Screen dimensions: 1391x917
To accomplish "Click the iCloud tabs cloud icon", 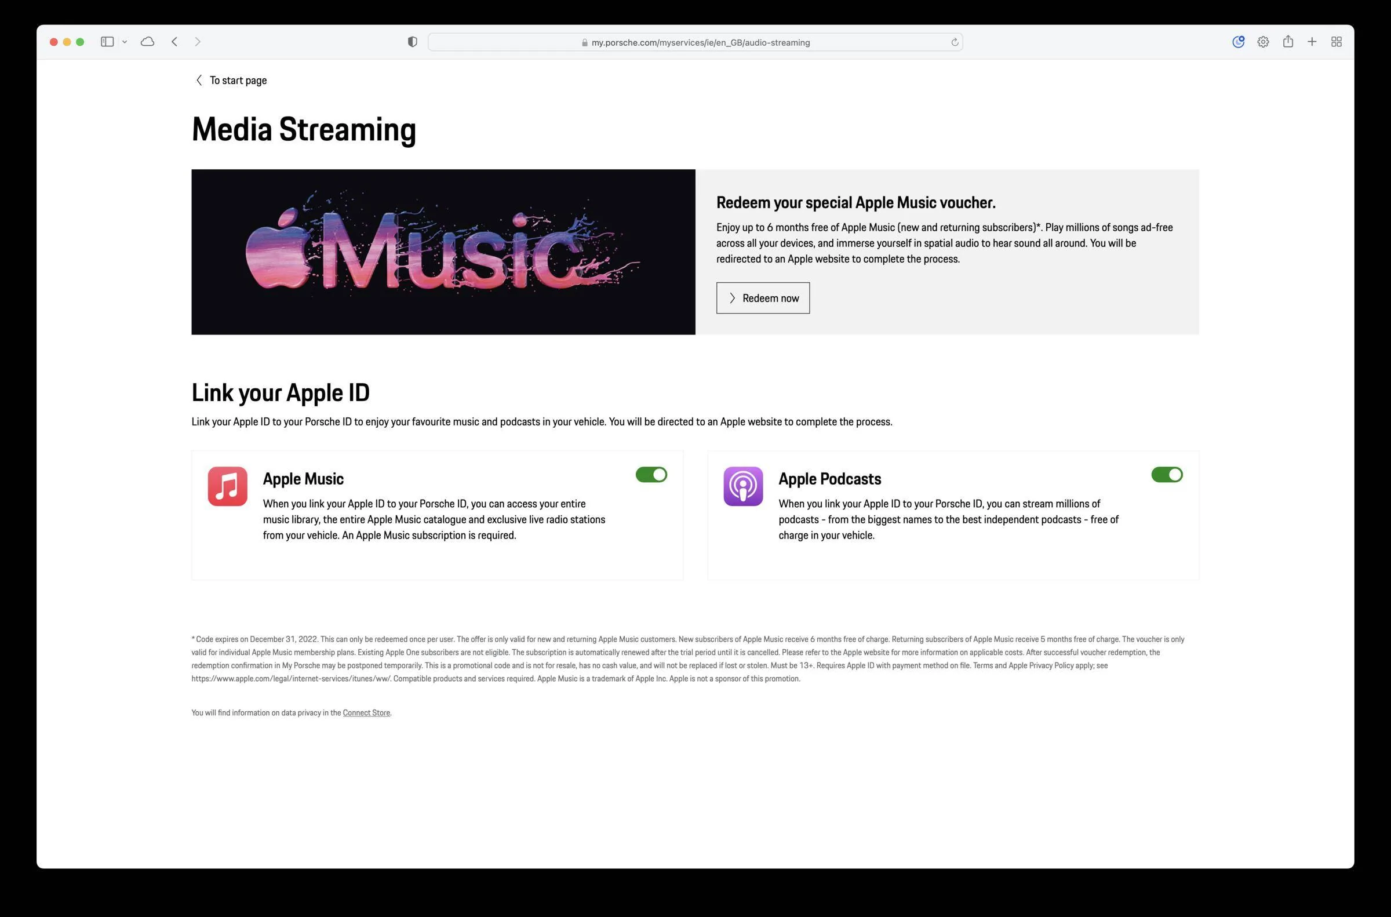I will [x=147, y=42].
